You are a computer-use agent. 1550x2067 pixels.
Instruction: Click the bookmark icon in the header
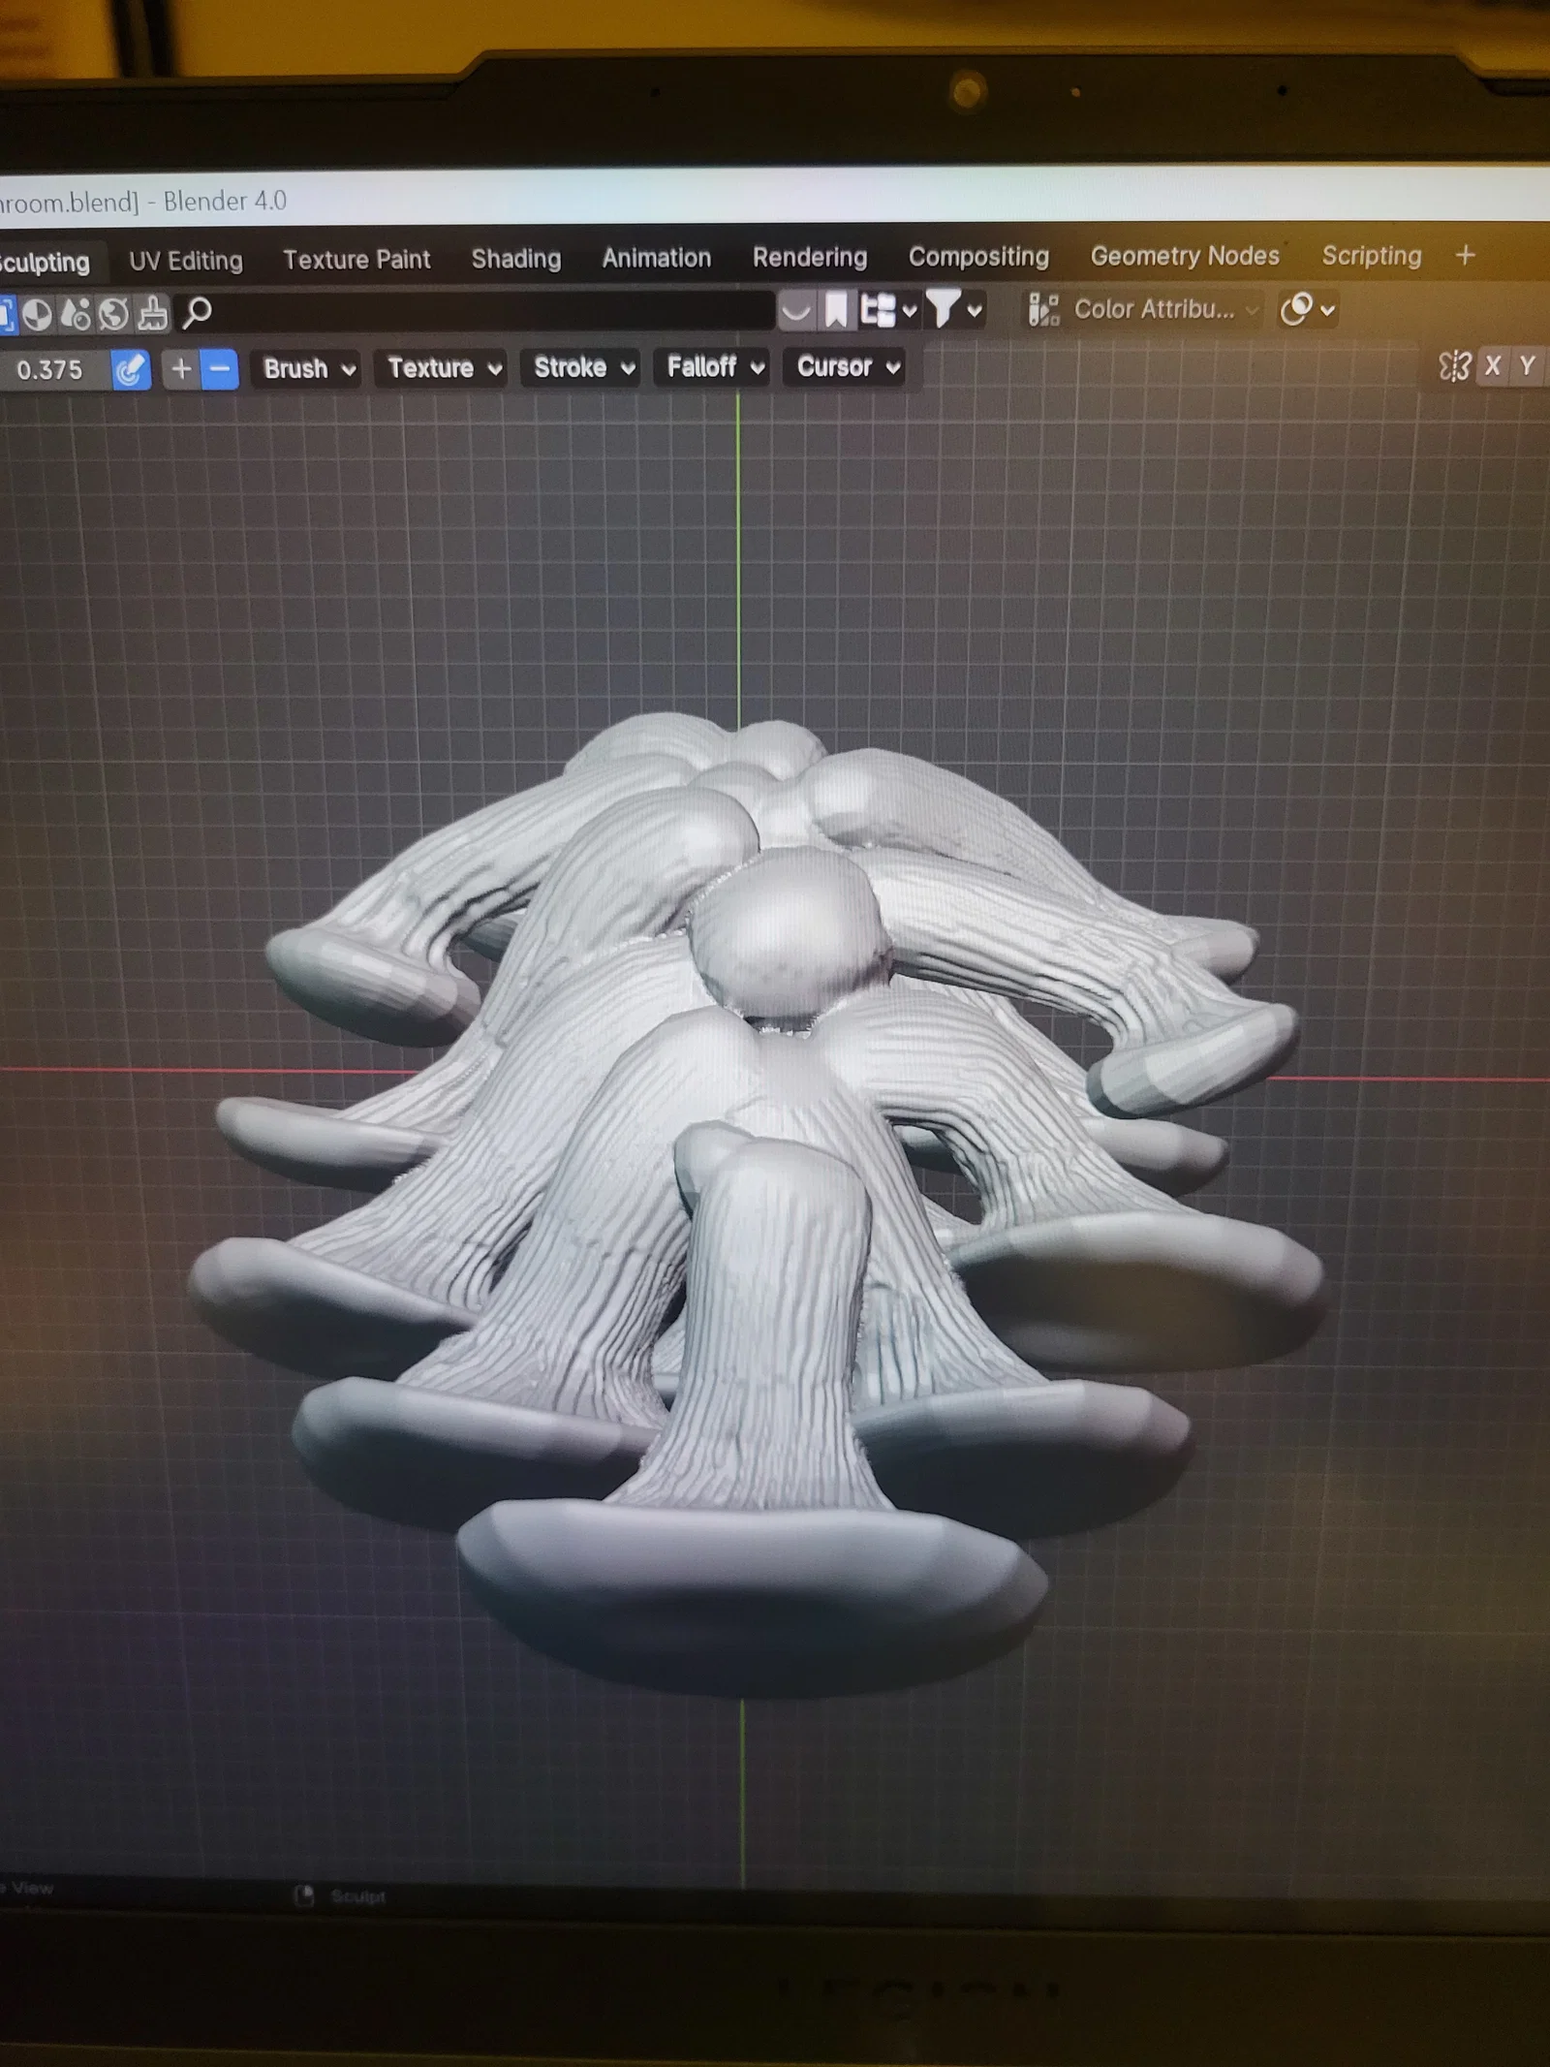point(835,311)
